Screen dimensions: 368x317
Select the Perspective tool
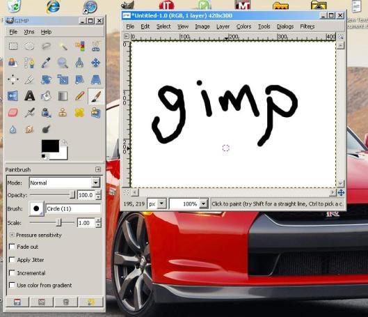pos(96,79)
